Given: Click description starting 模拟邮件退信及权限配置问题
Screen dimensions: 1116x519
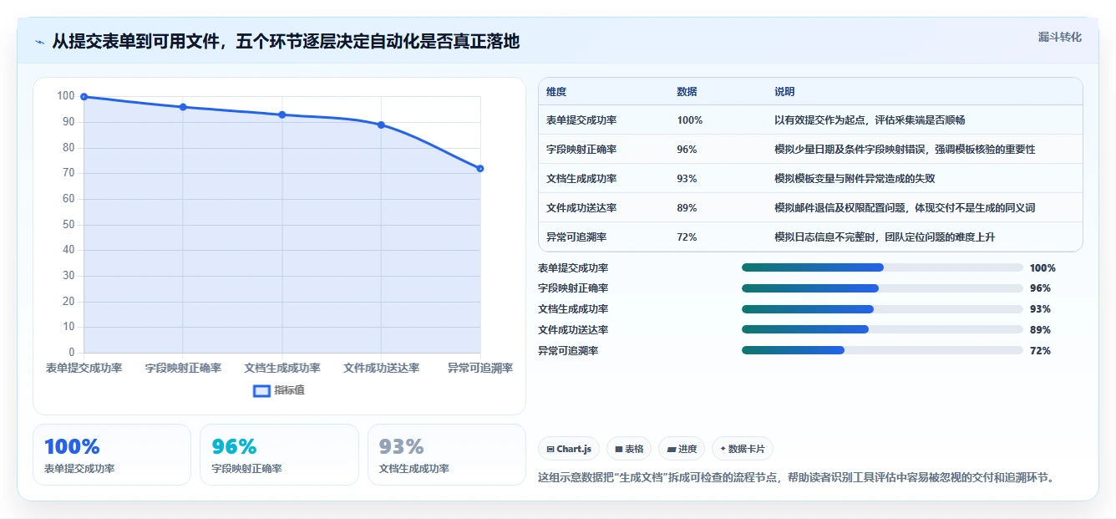Looking at the screenshot, I should 905,208.
